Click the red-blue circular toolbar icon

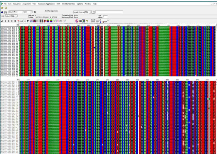tap(77, 21)
